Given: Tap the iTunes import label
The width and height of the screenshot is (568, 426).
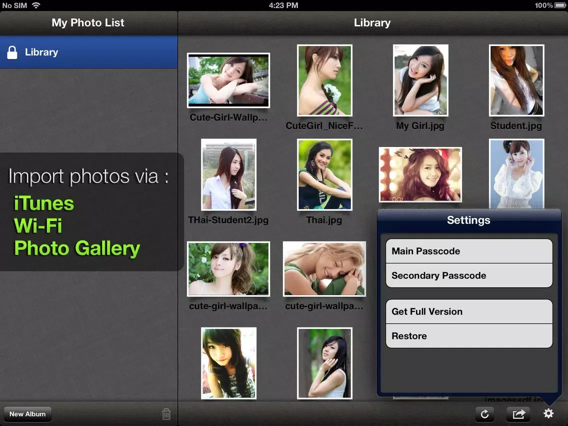Looking at the screenshot, I should click(x=44, y=203).
